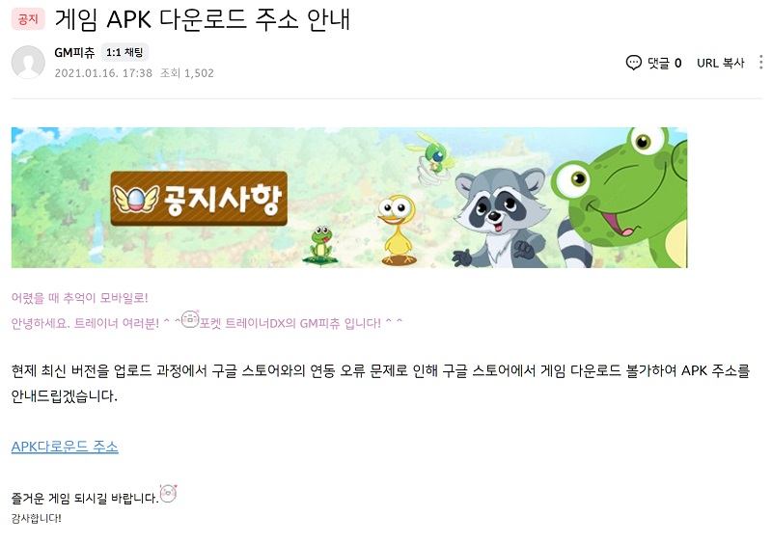Open the three-dot more options menu
Viewport: 772px width, 543px height.
761,63
